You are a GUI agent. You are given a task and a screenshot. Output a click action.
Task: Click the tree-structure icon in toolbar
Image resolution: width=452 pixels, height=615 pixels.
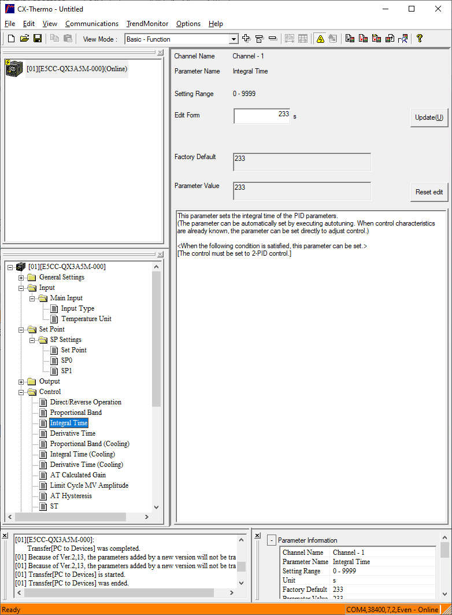(260, 38)
